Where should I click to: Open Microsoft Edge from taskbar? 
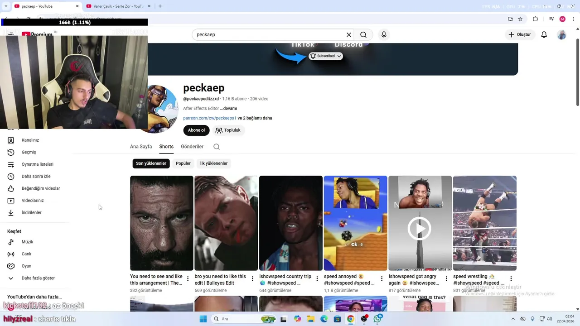[x=324, y=319]
